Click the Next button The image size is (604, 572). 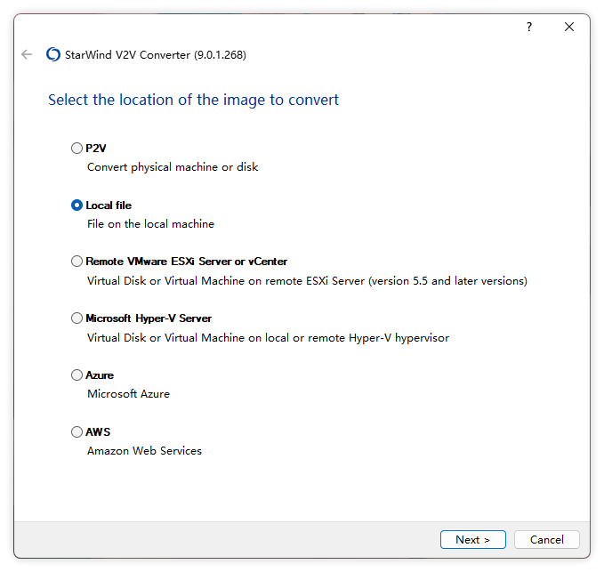tap(472, 539)
